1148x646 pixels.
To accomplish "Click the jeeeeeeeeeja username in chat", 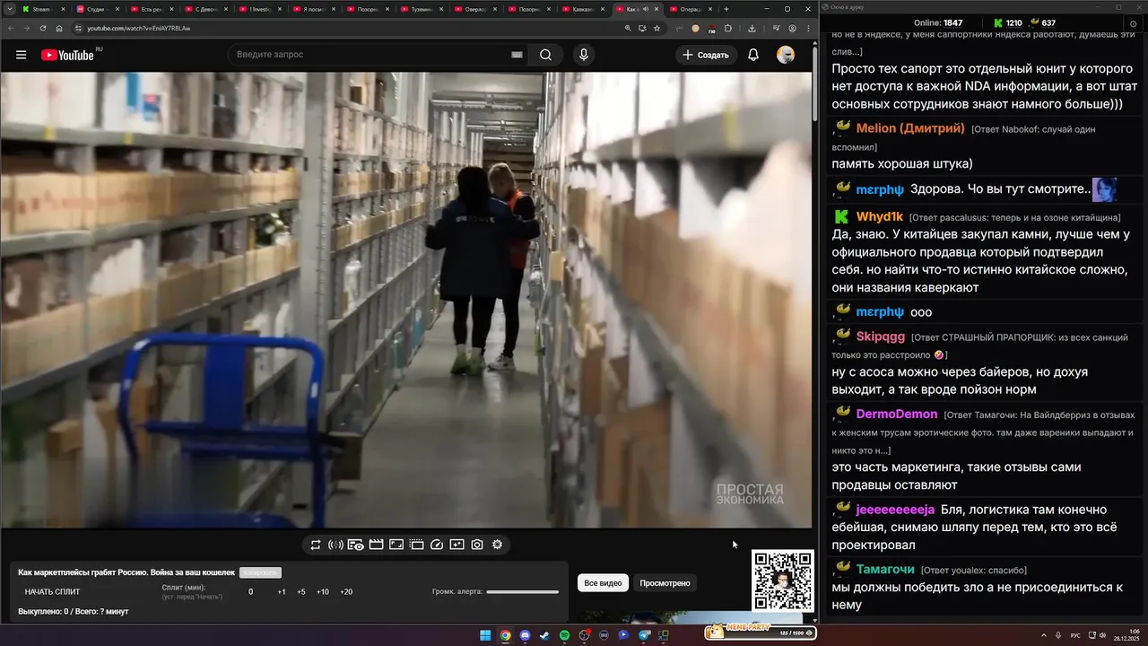I will click(895, 510).
